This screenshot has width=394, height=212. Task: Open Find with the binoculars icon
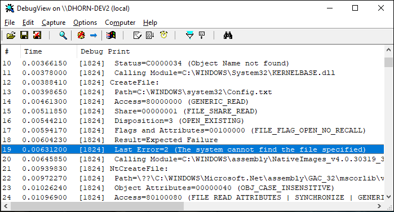(x=228, y=35)
